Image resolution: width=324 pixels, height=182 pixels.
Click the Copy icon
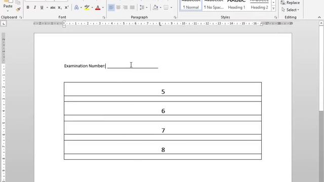[18, 2]
